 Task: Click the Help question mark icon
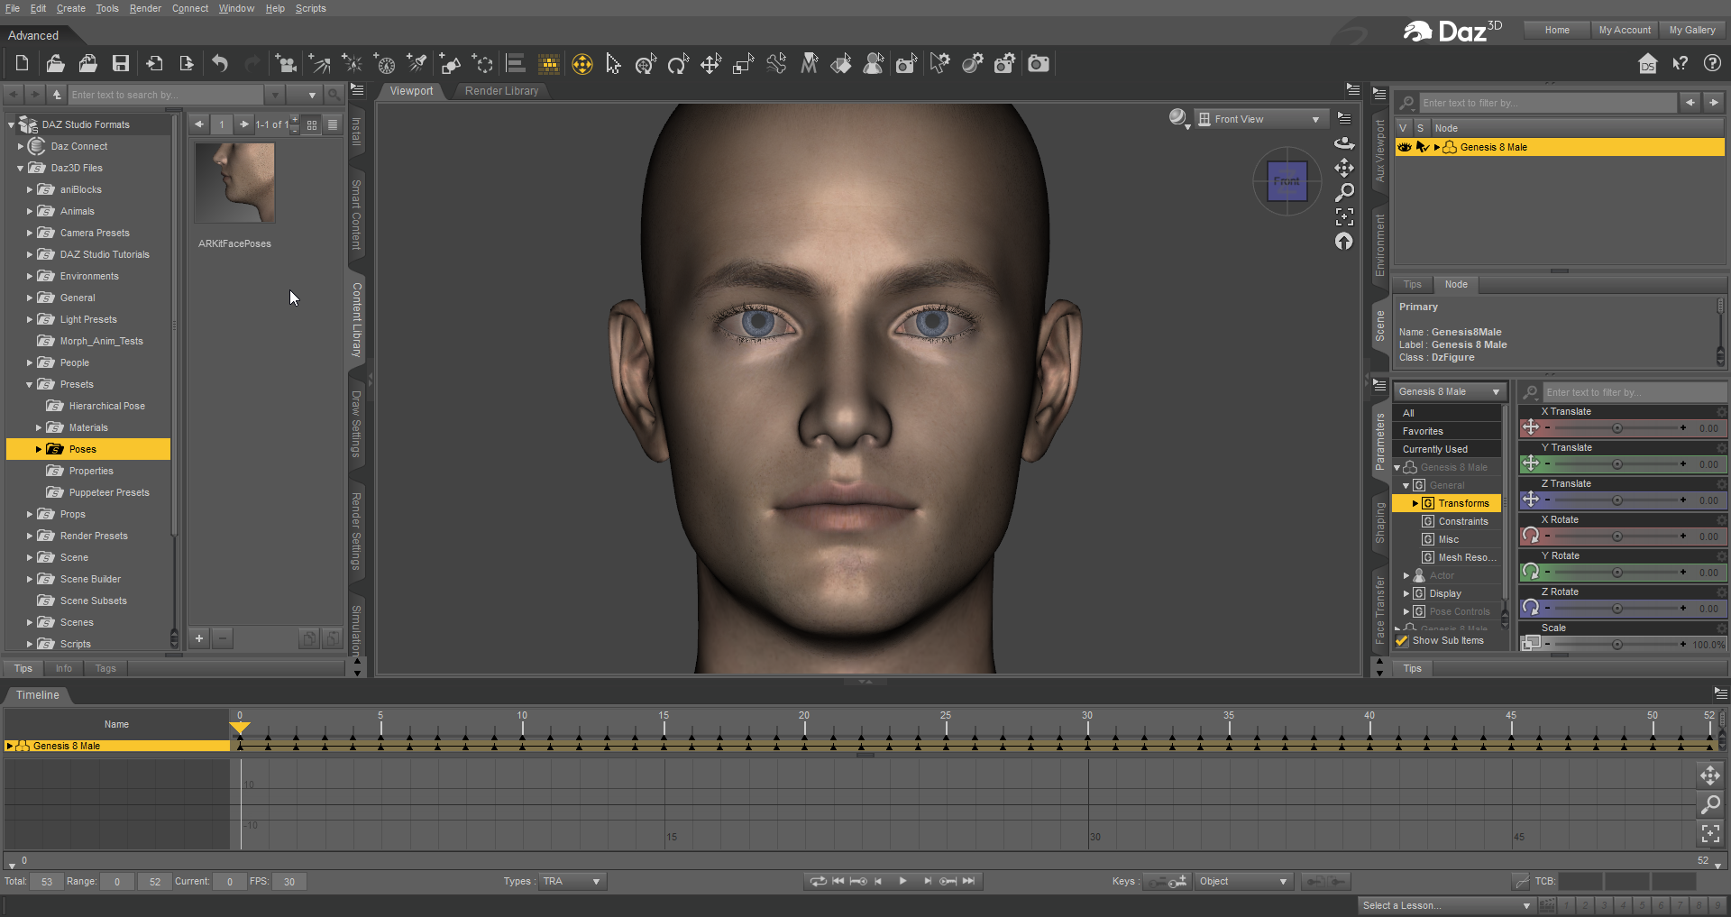pyautogui.click(x=1712, y=63)
